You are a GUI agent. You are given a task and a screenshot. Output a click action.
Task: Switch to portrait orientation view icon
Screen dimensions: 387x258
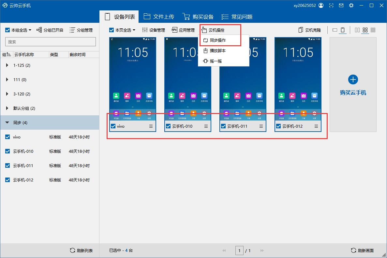coord(343,30)
